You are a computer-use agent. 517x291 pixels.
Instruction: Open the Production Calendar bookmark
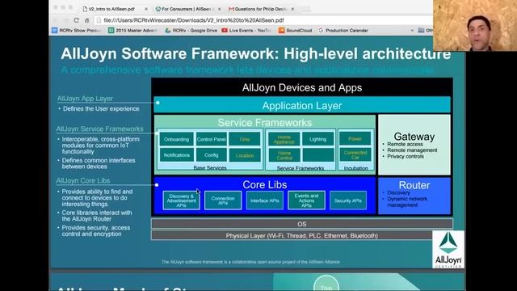click(343, 31)
